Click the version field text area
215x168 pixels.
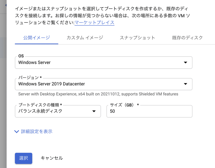pyautogui.click(x=81, y=84)
